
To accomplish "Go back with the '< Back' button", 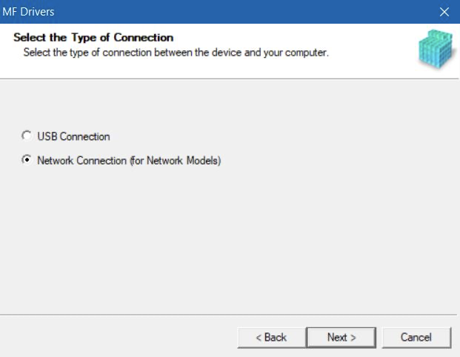I will coord(271,337).
